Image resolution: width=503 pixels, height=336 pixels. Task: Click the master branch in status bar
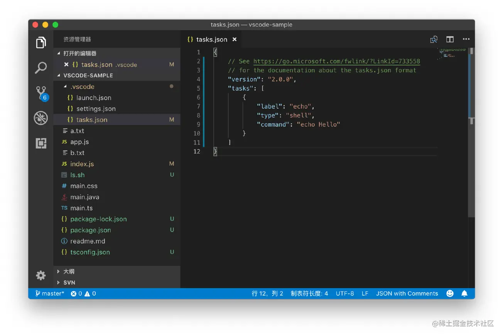(50, 294)
